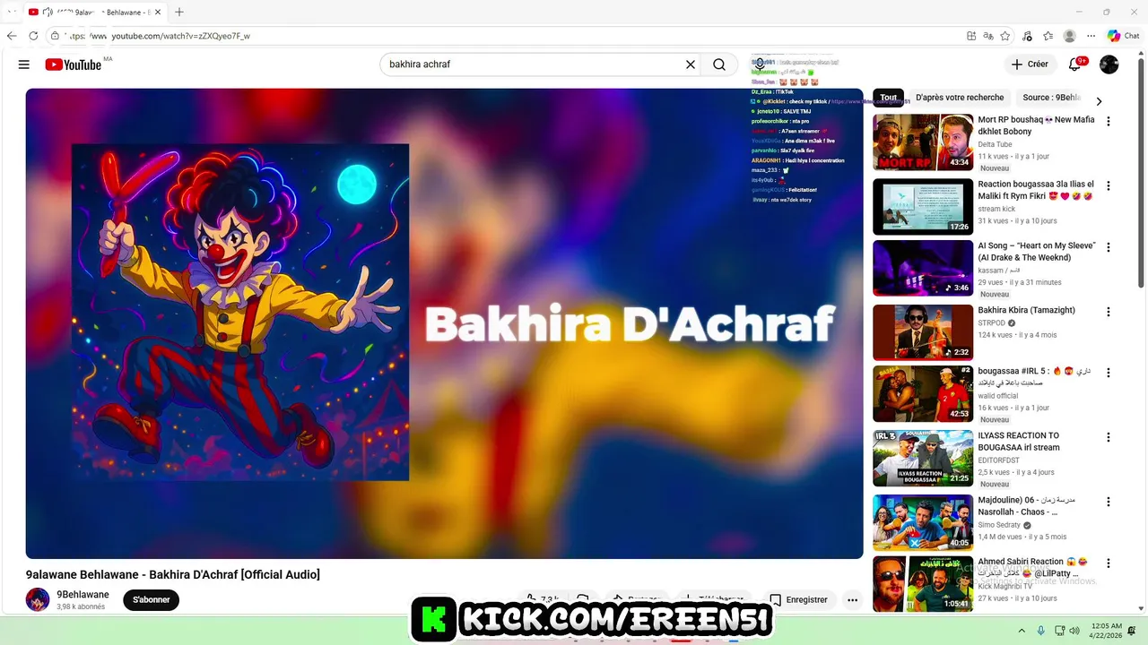Open options for AI Song Heart on My Sleeve
The width and height of the screenshot is (1148, 645).
click(1109, 246)
